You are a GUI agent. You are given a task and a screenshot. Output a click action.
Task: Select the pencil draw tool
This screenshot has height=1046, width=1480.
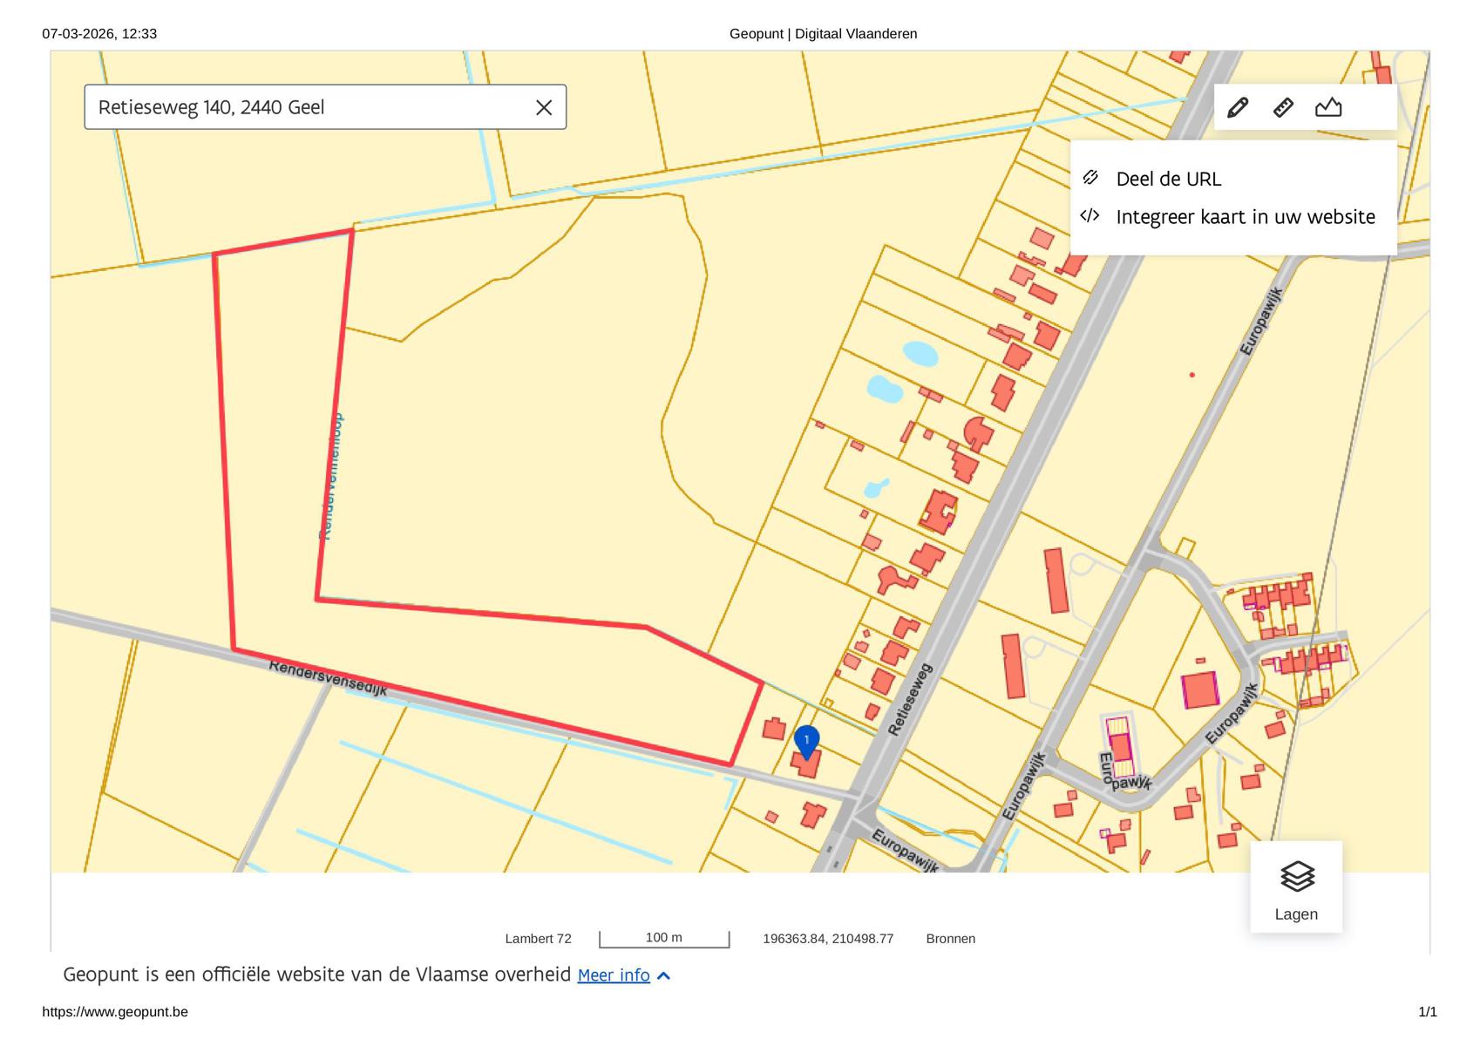(x=1237, y=107)
